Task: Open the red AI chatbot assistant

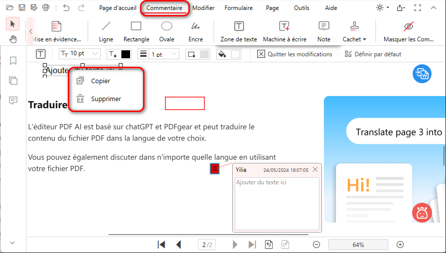Action: pos(422,213)
